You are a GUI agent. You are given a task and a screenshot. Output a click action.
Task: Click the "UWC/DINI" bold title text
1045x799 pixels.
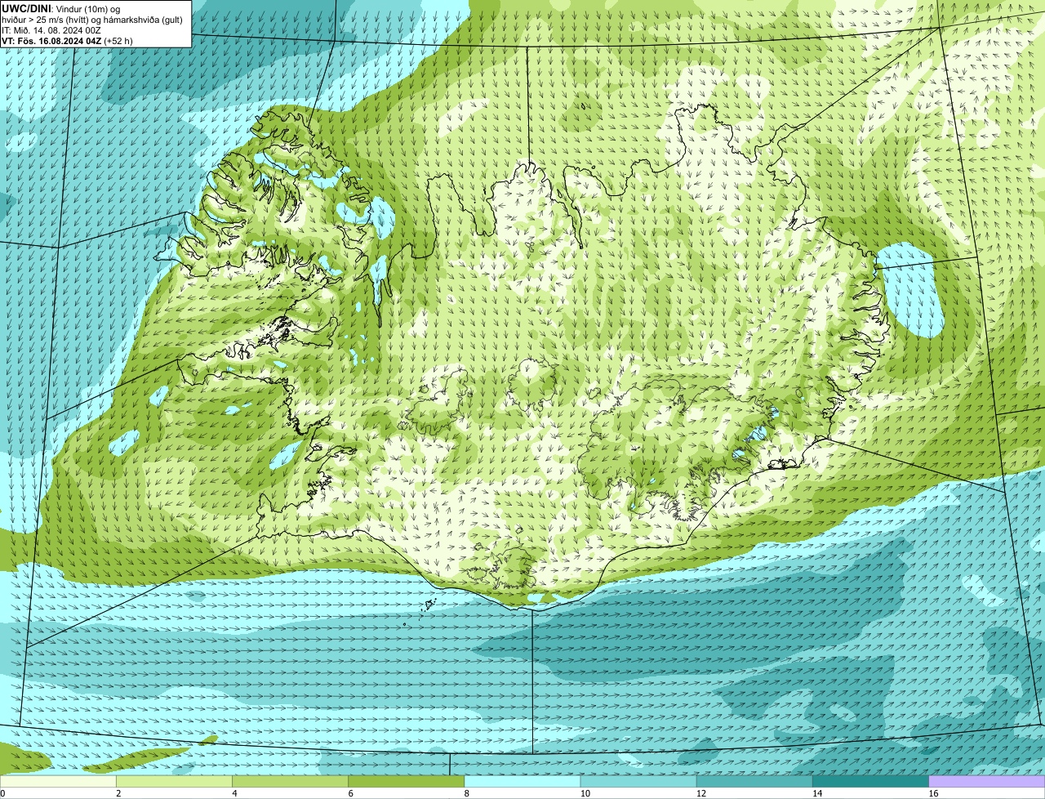tap(26, 8)
